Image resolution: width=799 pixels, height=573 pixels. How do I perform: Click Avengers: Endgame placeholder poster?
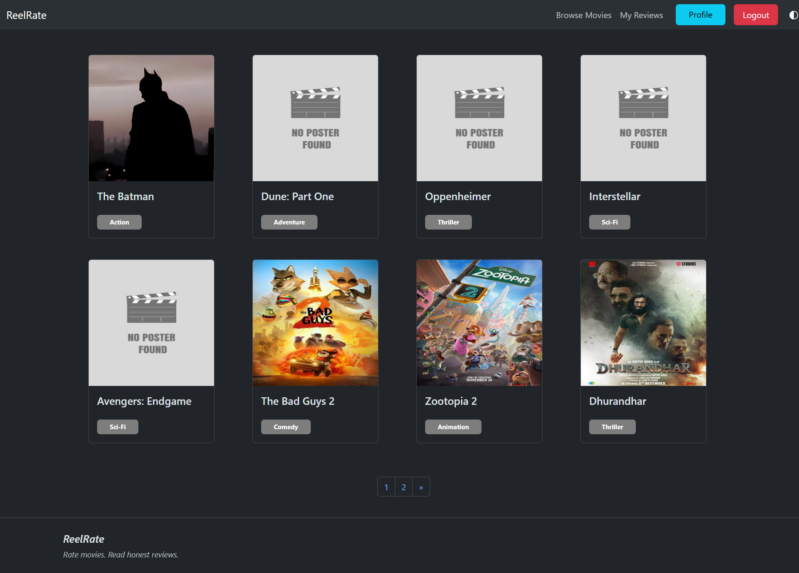tap(151, 323)
